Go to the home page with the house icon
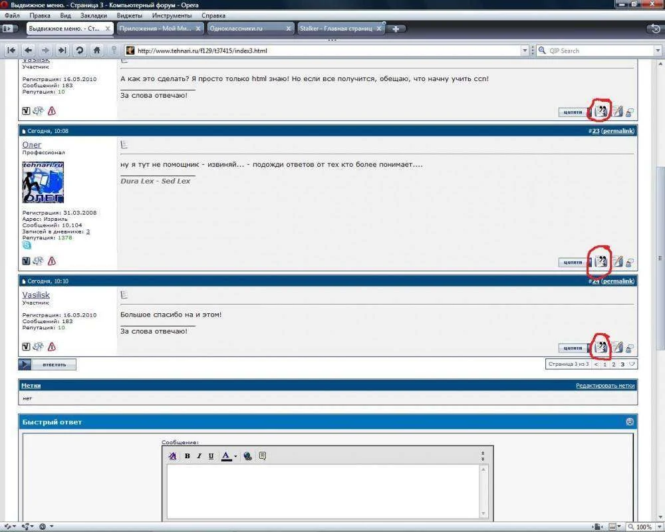 (x=96, y=51)
